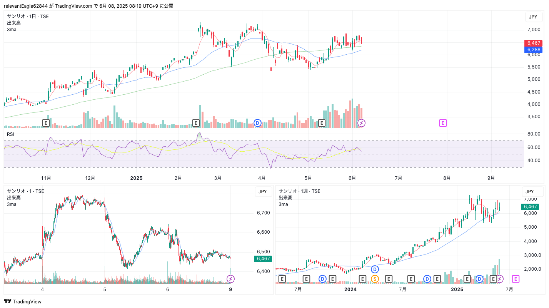
Task: Click the E marker right after the 2023 dividend D
Action: pos(332,279)
